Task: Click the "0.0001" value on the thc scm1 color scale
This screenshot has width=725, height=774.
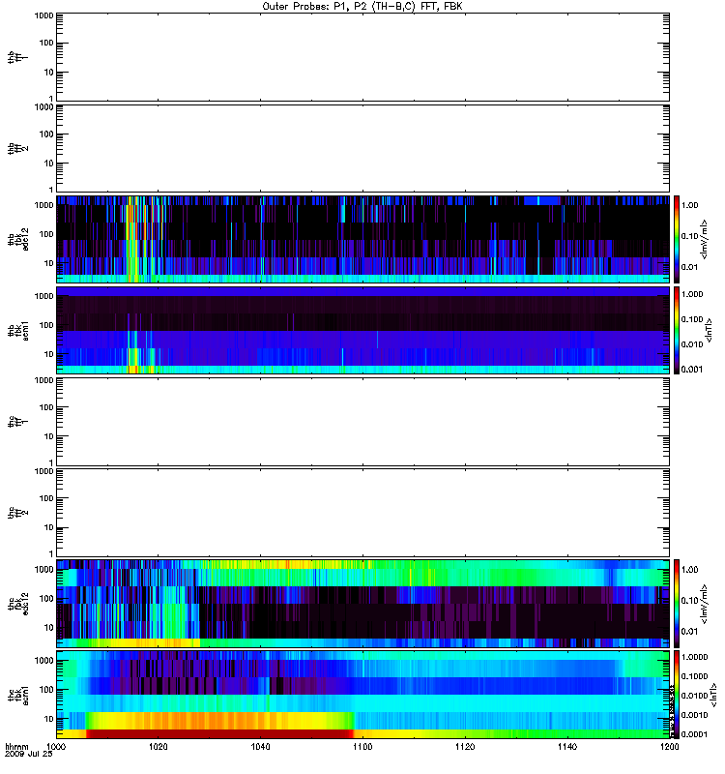Action: (694, 734)
